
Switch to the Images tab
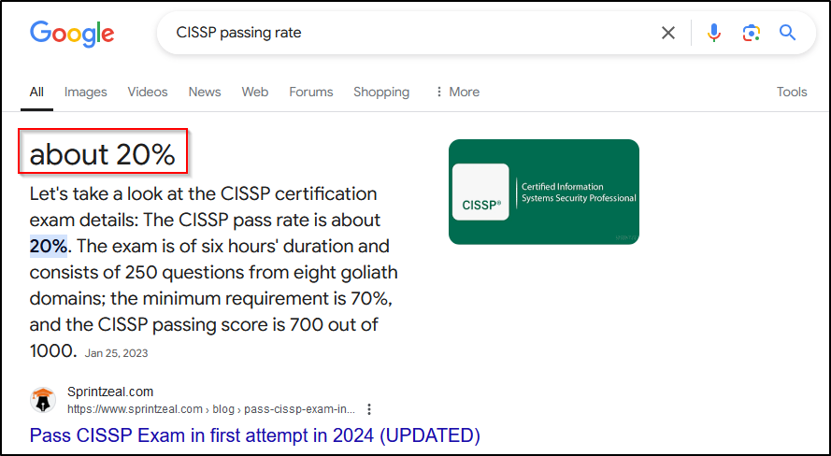85,92
